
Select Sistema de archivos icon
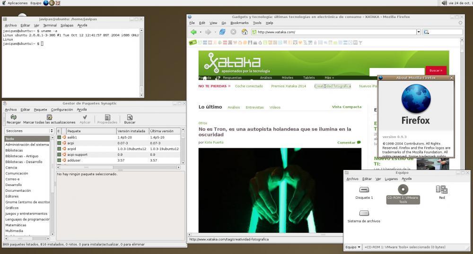click(x=364, y=213)
